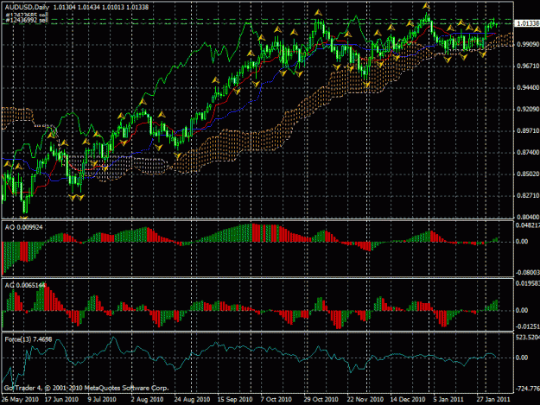The image size is (540, 405).
Task: Click the 0.87400 price level
Action: [528, 152]
